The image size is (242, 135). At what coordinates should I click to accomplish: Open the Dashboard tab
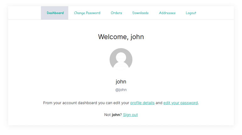pos(55,13)
